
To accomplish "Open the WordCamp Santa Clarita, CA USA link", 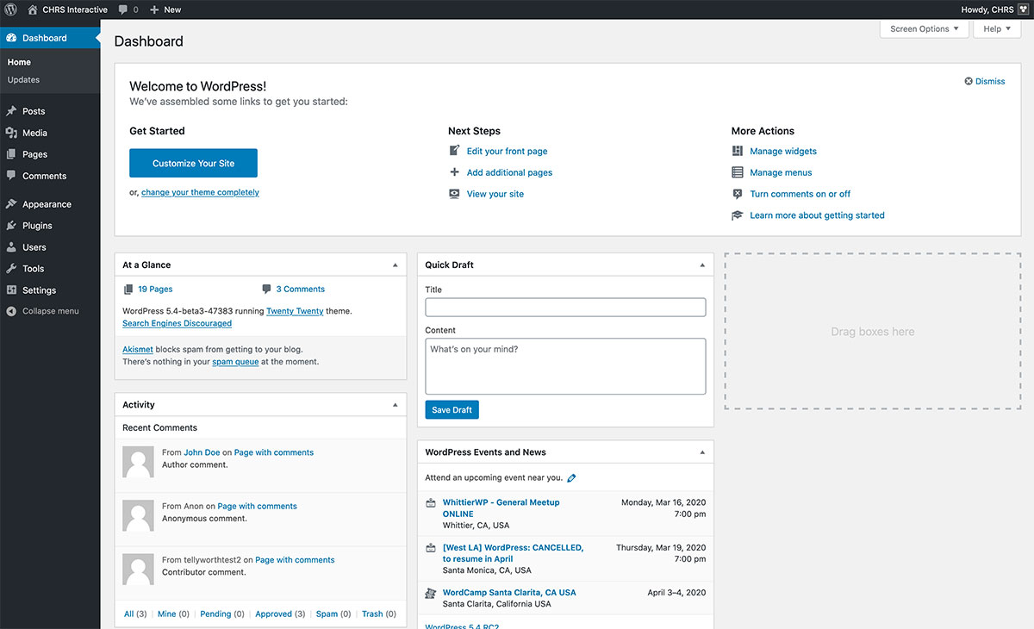I will point(509,593).
